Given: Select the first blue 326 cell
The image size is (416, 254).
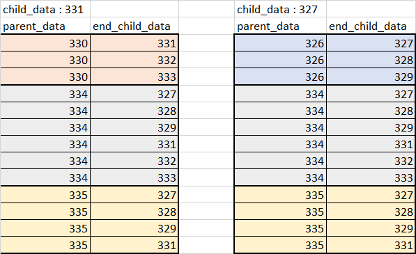Looking at the screenshot, I should (x=280, y=43).
